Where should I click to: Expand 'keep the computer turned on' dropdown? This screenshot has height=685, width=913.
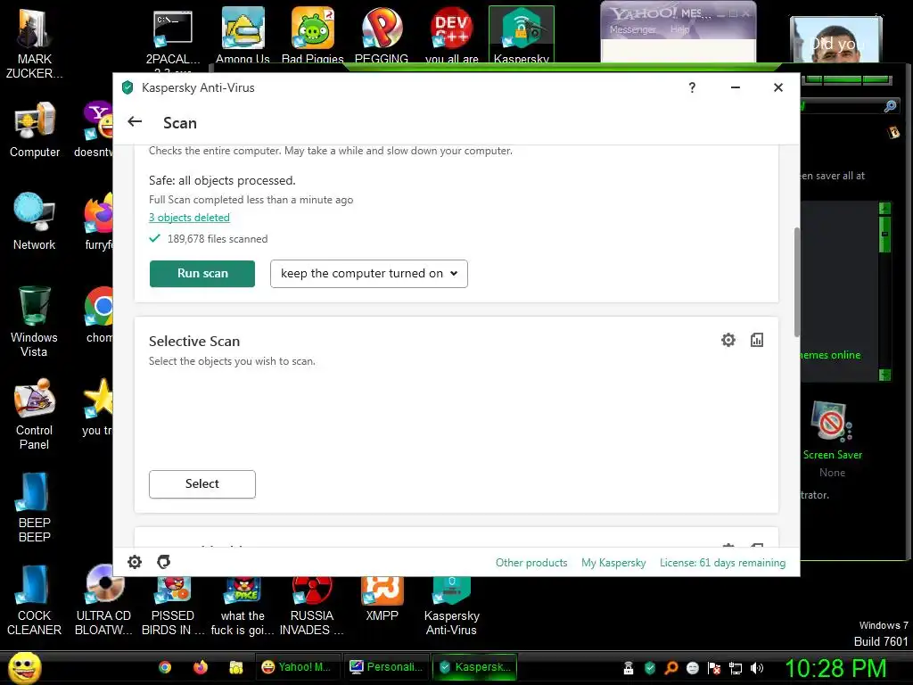368,274
